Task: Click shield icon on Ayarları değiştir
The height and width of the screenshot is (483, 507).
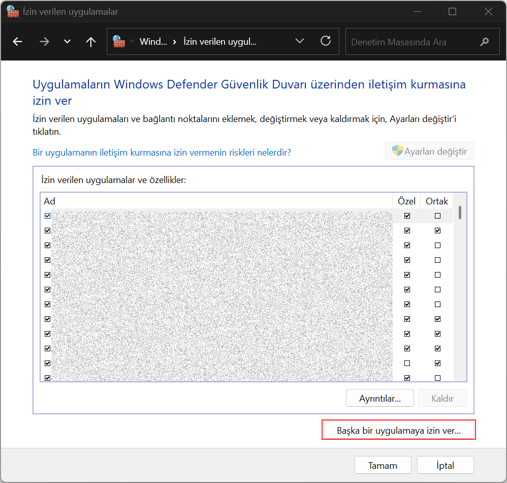Action: (x=397, y=150)
